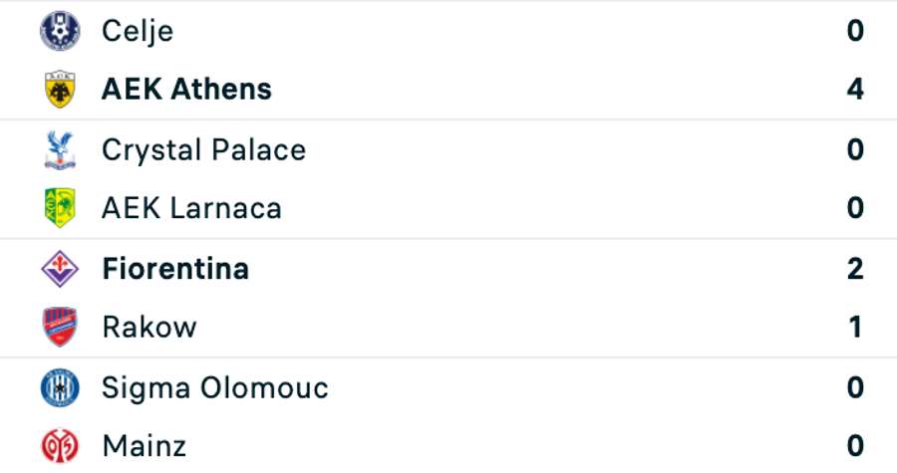Open the purple Fiorentina crest
Image resolution: width=897 pixels, height=473 pixels.
click(x=60, y=269)
